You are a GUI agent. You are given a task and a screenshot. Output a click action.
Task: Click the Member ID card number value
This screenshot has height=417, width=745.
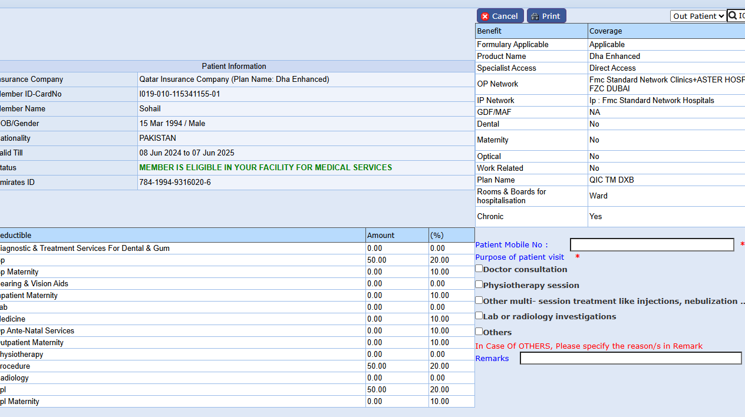[x=179, y=94]
